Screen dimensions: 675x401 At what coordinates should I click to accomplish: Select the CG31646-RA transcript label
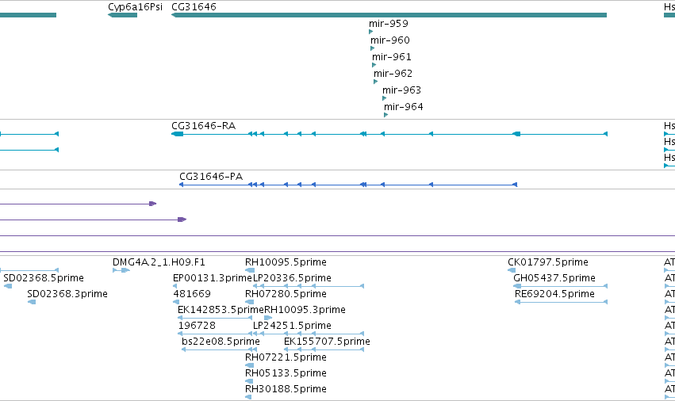[204, 126]
